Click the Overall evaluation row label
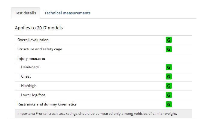This screenshot has width=204, height=119. 33,40
